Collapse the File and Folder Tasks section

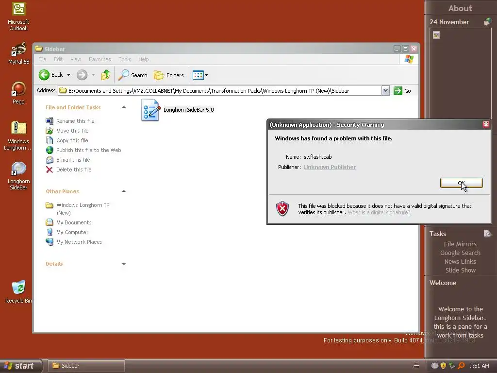[x=124, y=107]
